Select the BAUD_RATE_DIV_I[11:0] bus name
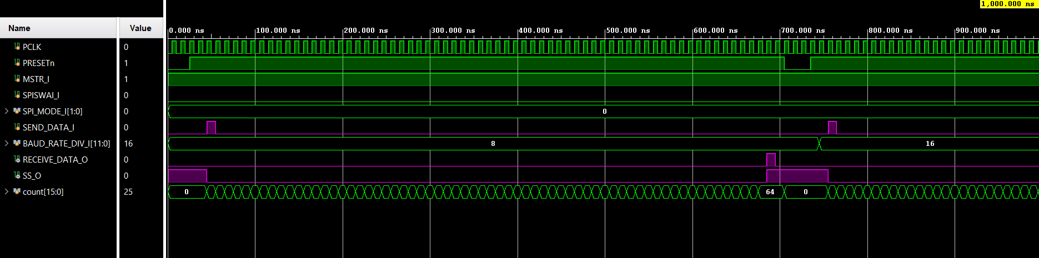The width and height of the screenshot is (1039, 258). pos(66,144)
